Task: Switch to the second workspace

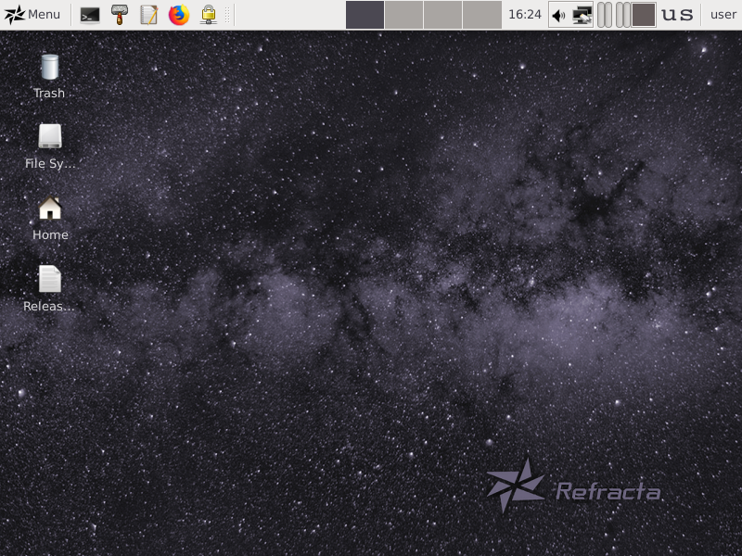Action: point(403,15)
